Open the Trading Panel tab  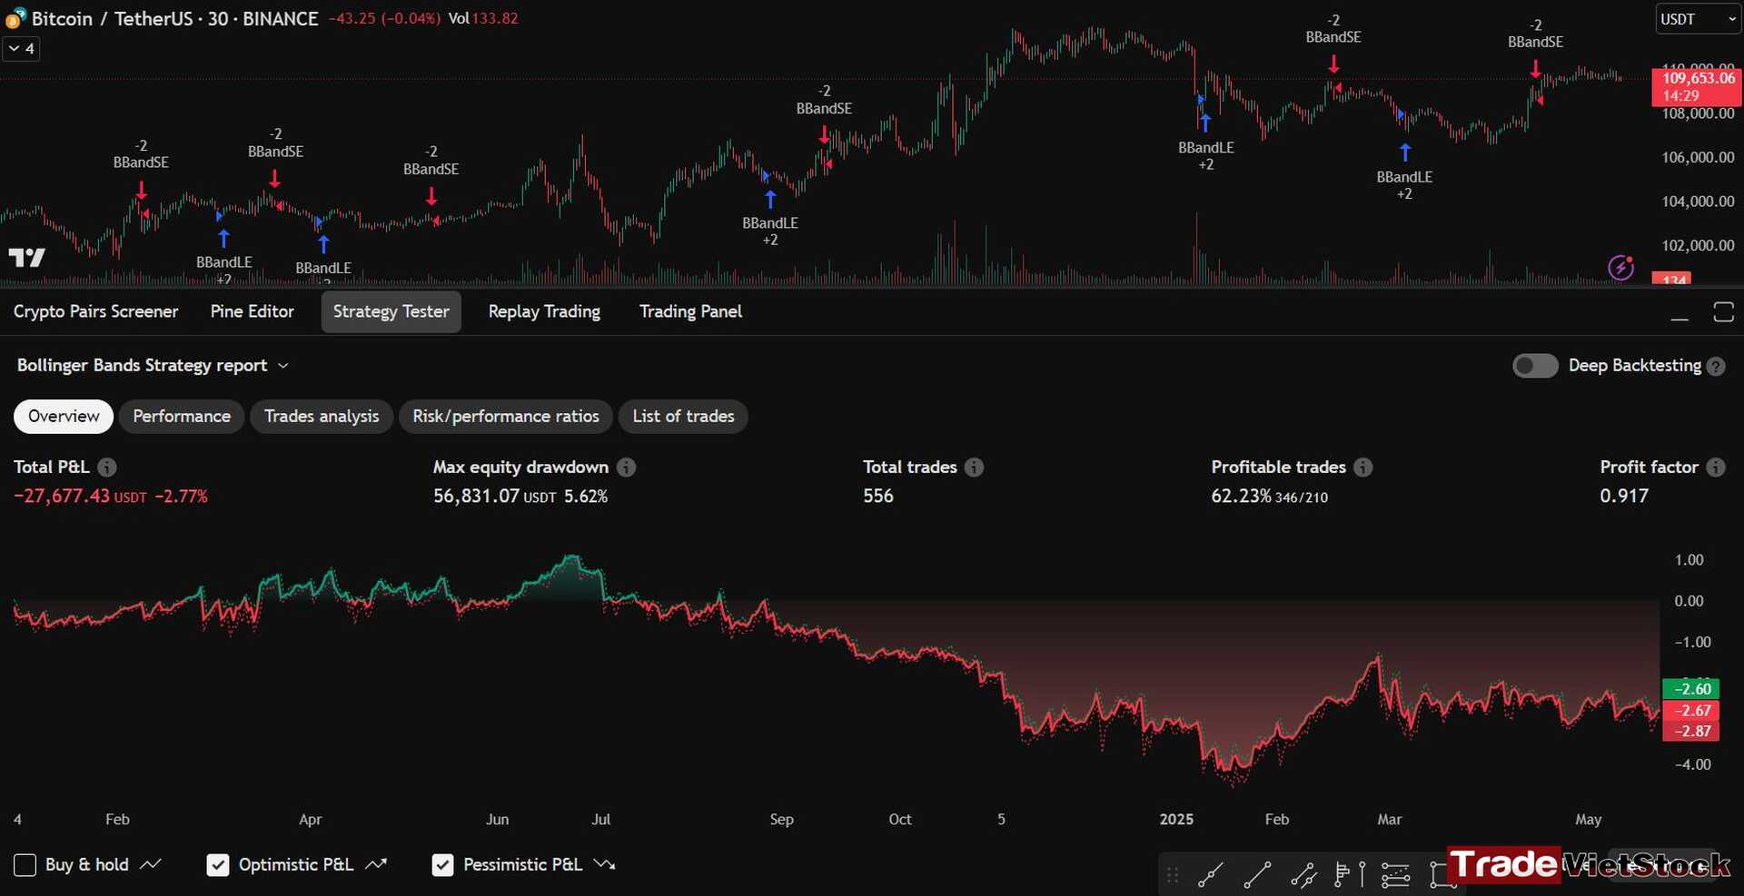(x=690, y=311)
